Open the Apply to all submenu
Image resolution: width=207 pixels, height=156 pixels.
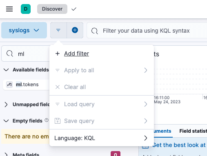point(102,70)
